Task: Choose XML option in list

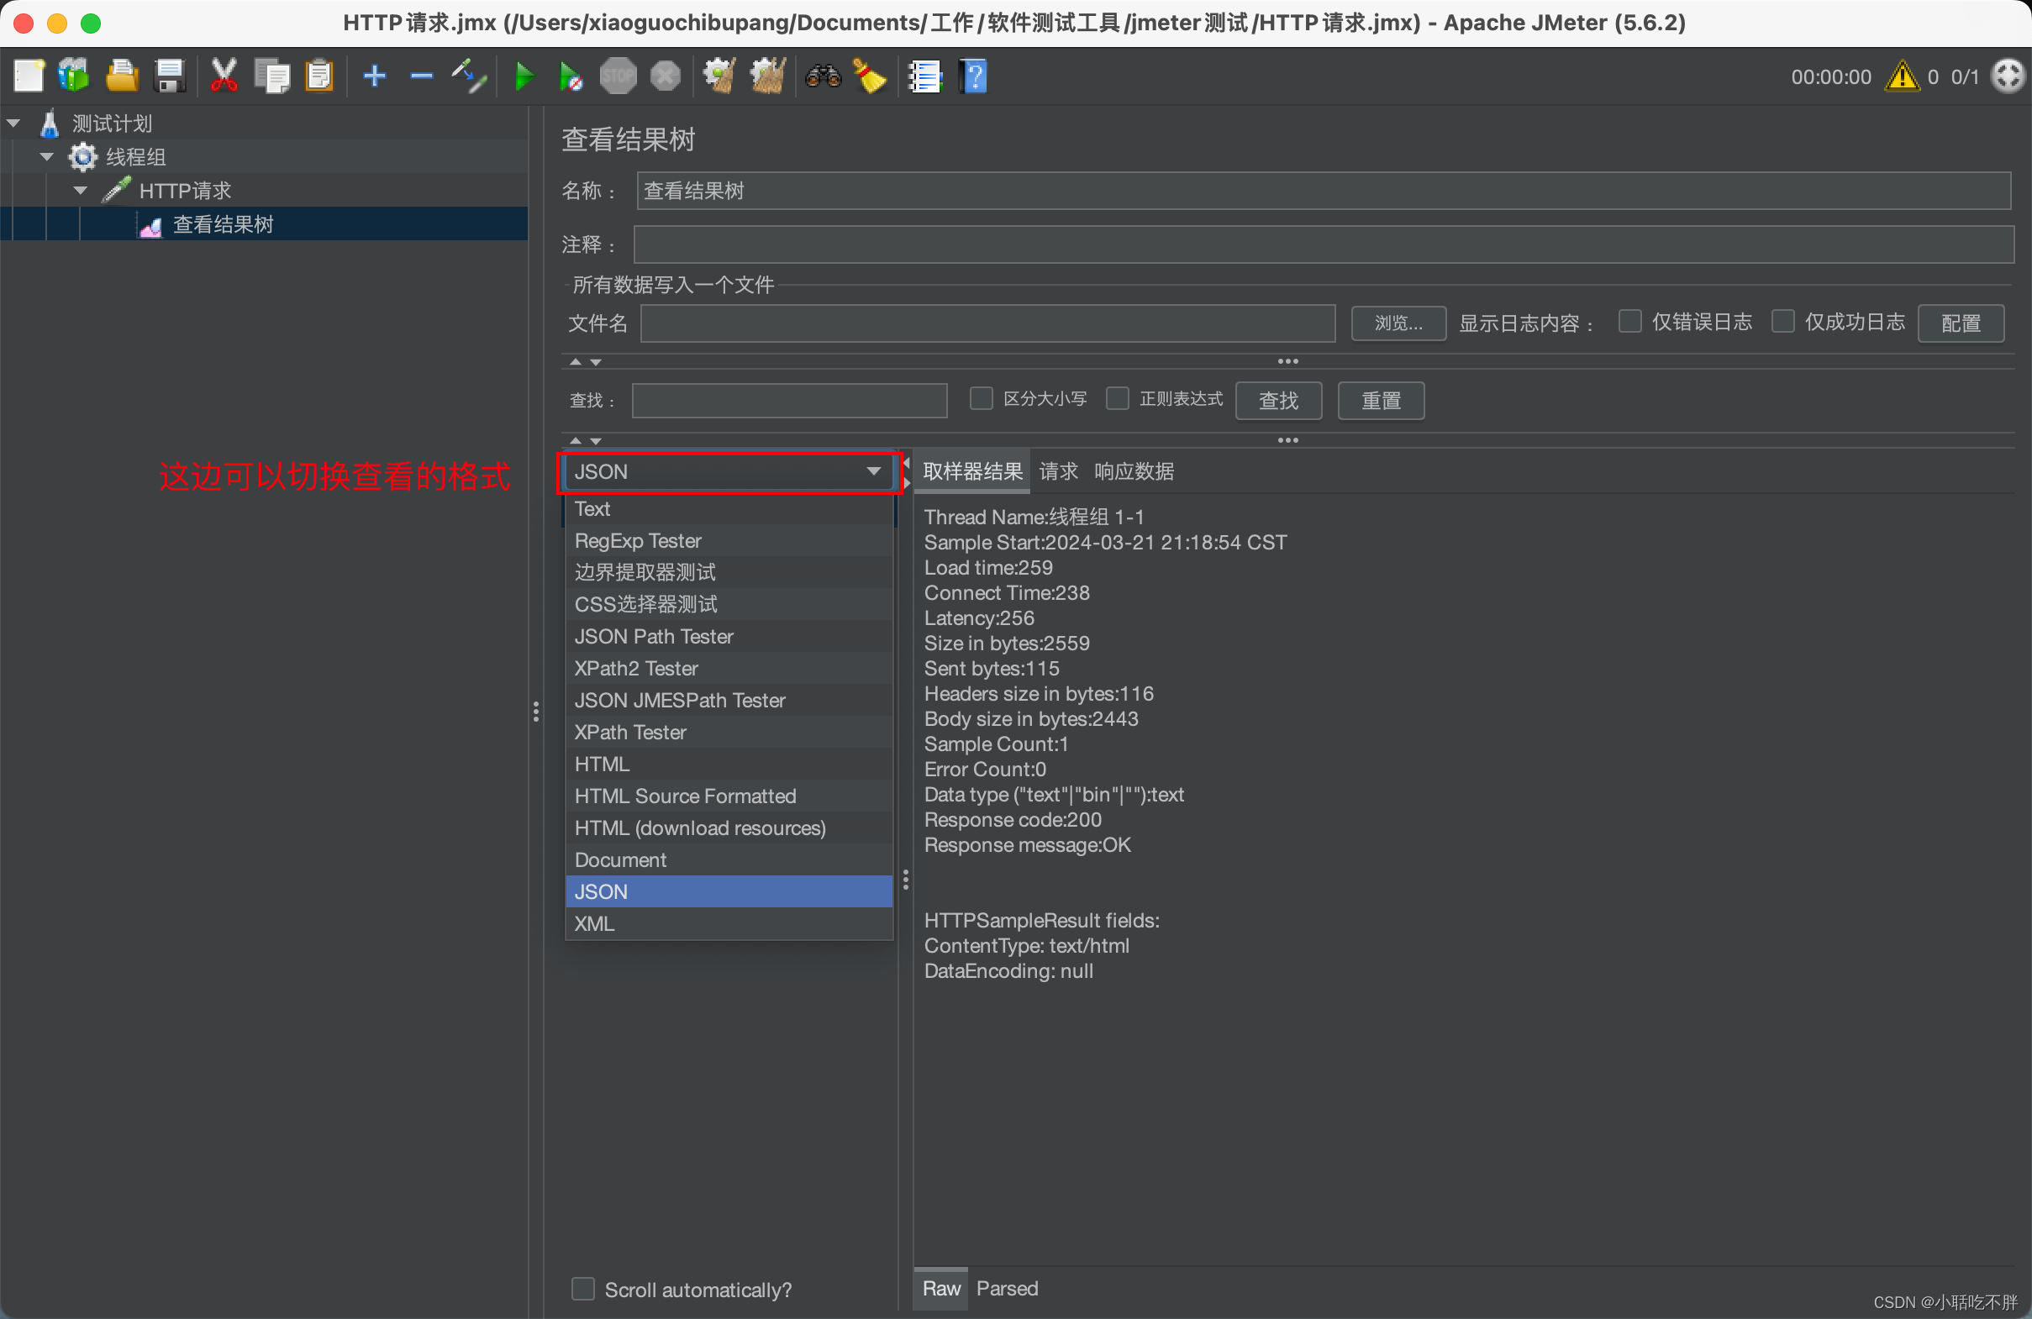Action: click(x=729, y=924)
